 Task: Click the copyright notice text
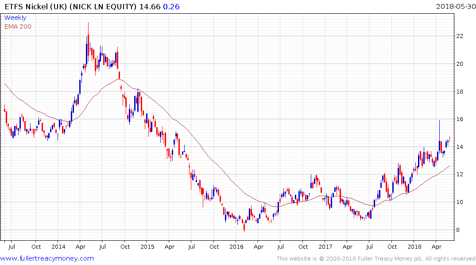(x=376, y=259)
